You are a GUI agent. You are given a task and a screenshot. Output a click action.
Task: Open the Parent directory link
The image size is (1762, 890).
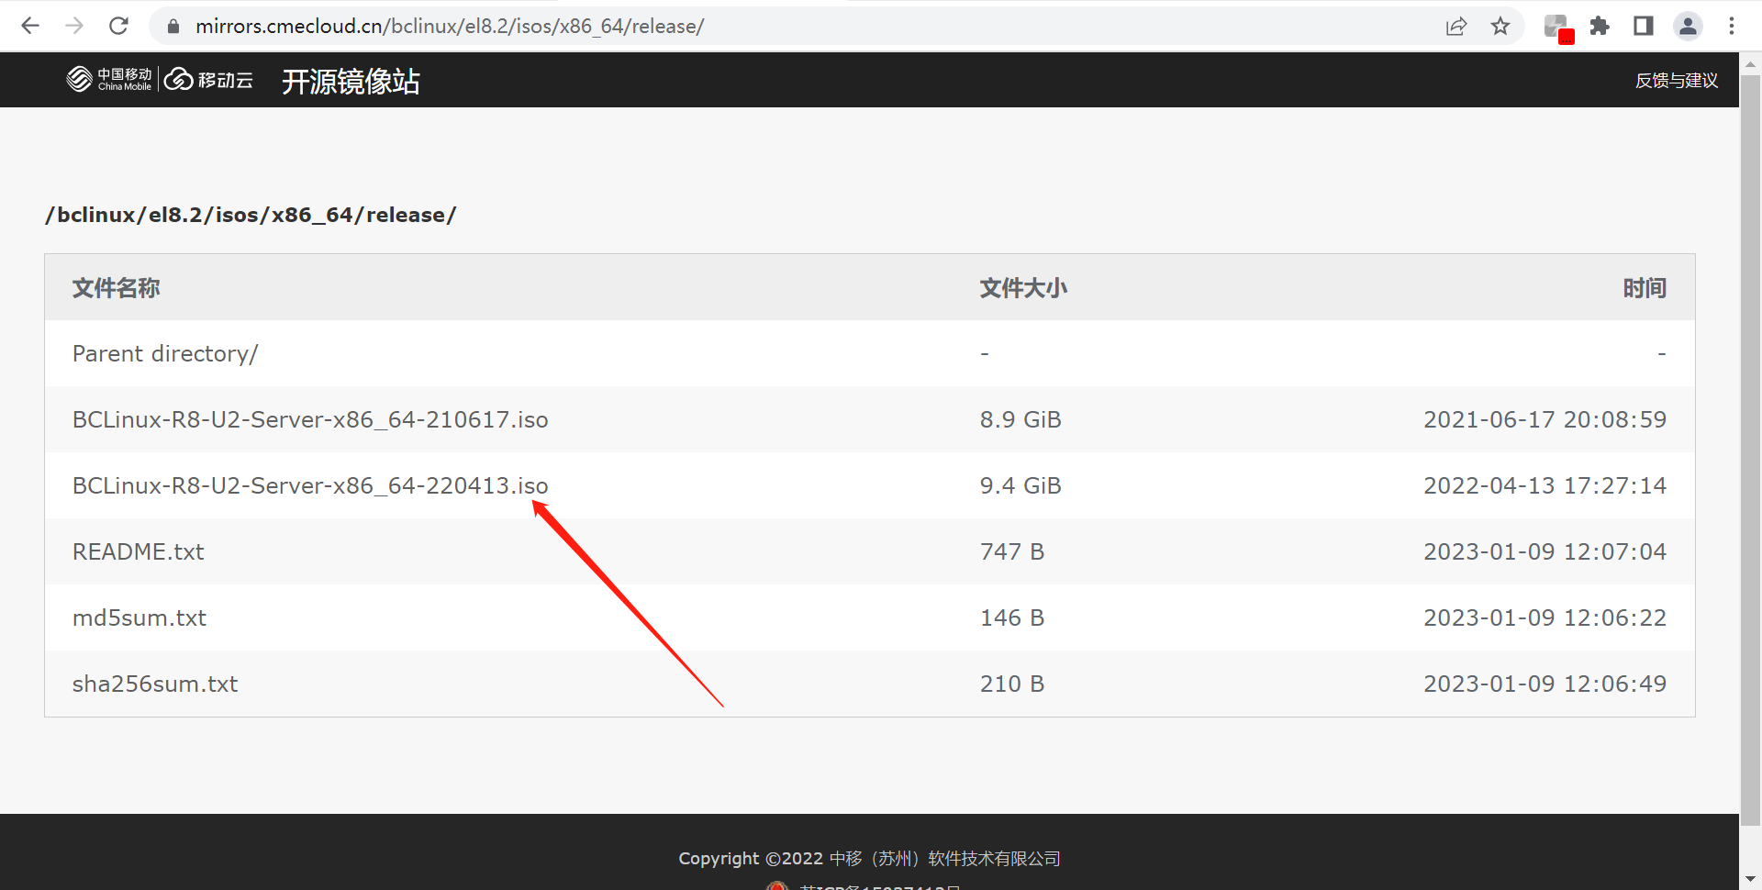[165, 353]
